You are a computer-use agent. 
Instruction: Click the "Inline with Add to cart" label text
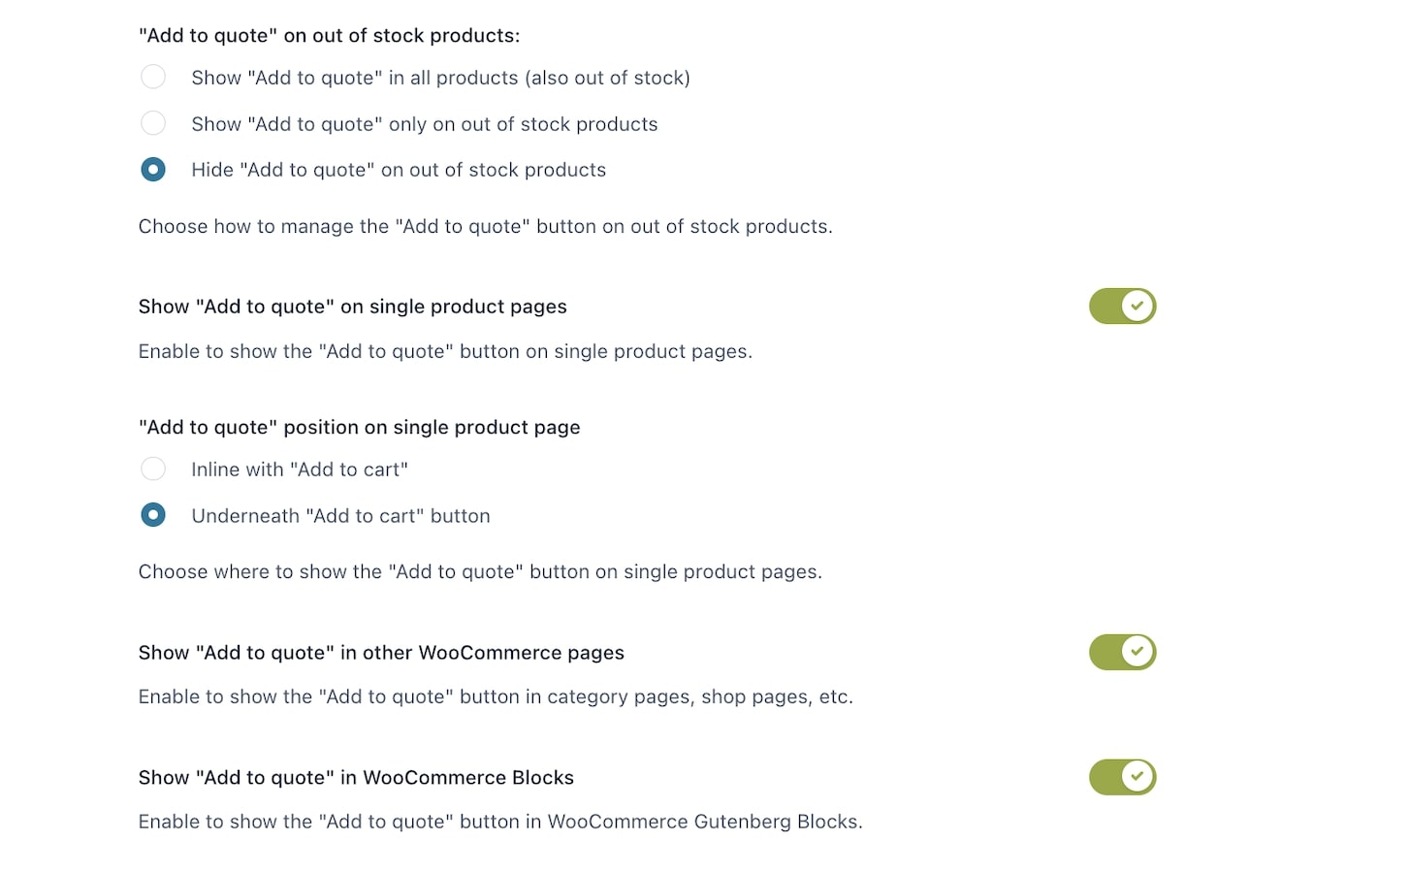(300, 469)
